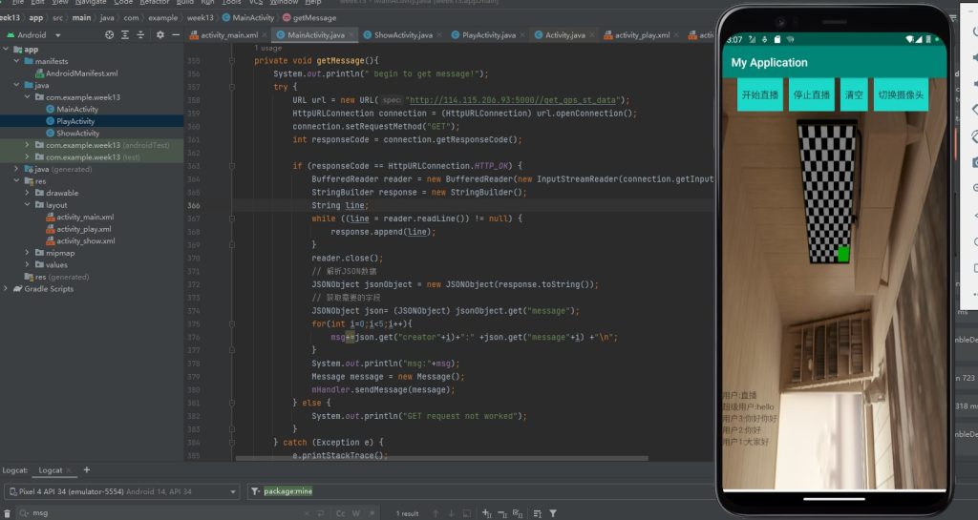Click the expand all icon in project panel

125,35
